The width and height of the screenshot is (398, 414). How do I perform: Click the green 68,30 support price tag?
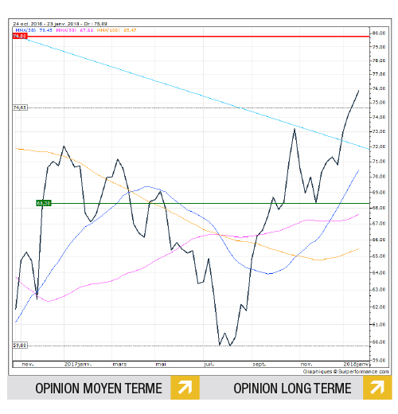point(44,203)
